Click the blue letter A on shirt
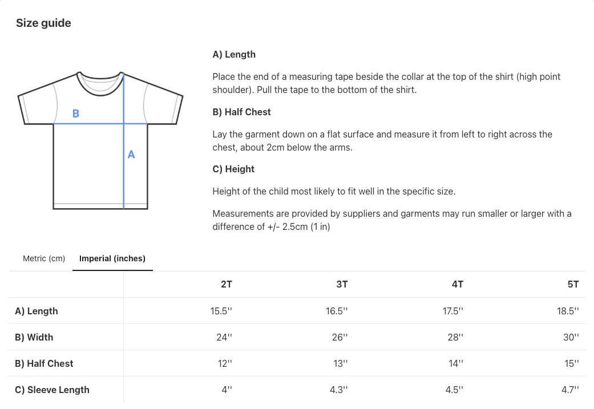594x409 pixels. pyautogui.click(x=131, y=155)
